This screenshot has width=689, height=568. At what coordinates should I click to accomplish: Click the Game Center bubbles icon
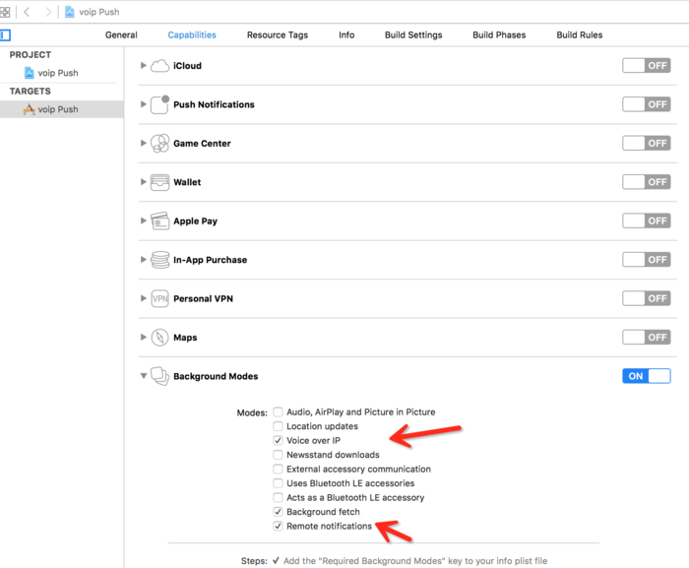(x=159, y=144)
